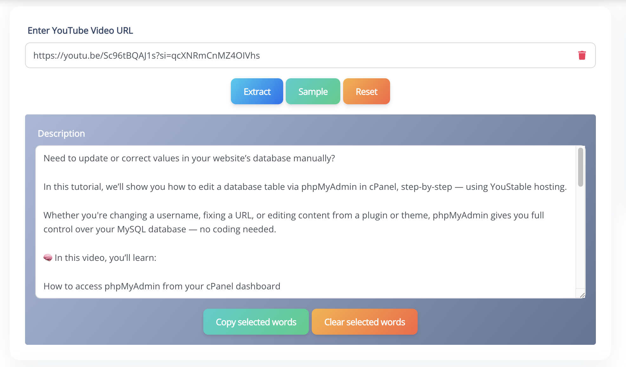Click the "Description" heading
626x367 pixels.
(x=61, y=133)
